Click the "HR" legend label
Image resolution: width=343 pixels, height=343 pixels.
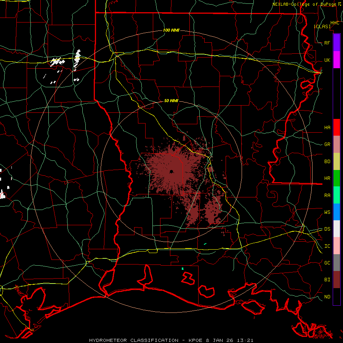(x=327, y=178)
